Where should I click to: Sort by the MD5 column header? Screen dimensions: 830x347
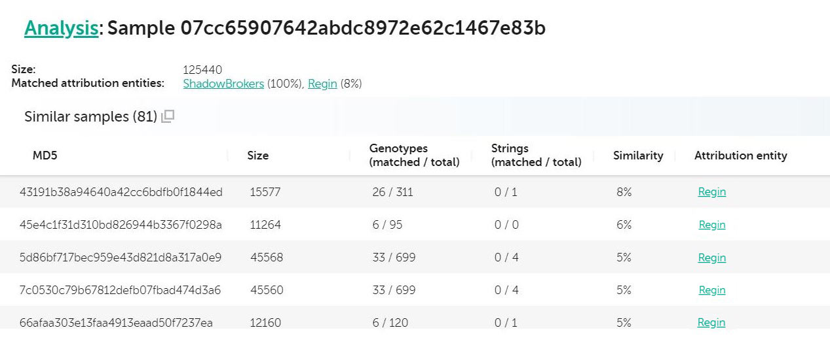pyautogui.click(x=46, y=156)
